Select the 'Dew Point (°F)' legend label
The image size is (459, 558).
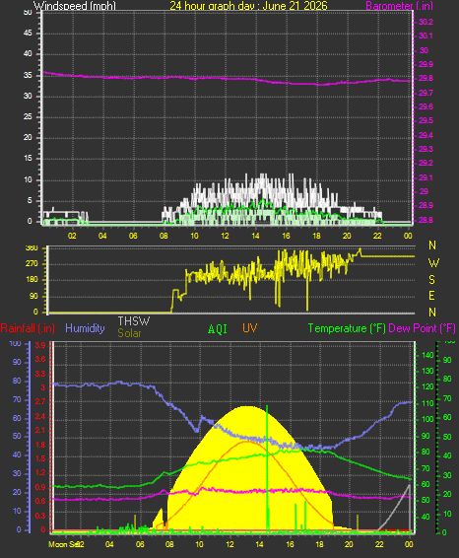coord(422,328)
